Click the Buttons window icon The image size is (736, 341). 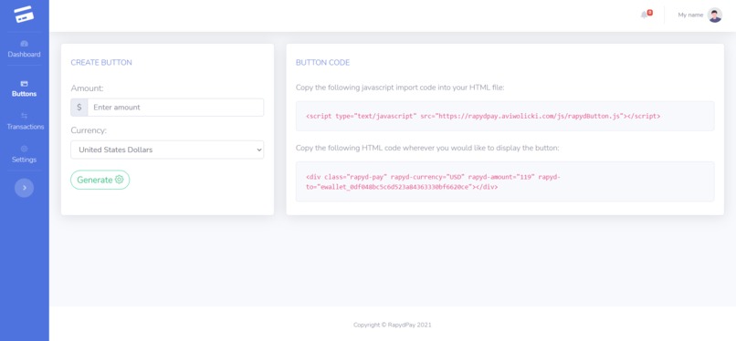[x=25, y=83]
